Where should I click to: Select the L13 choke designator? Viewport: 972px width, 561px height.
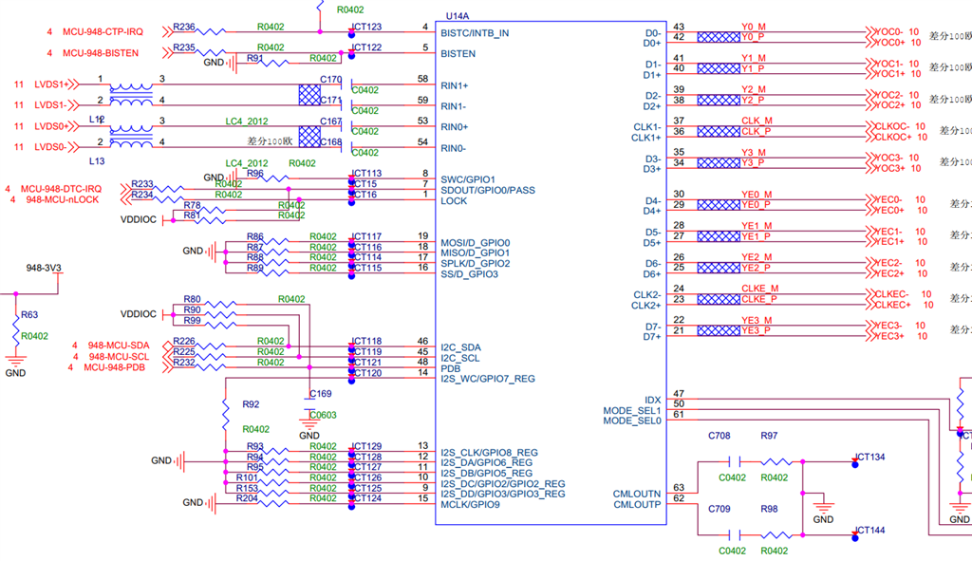(97, 161)
